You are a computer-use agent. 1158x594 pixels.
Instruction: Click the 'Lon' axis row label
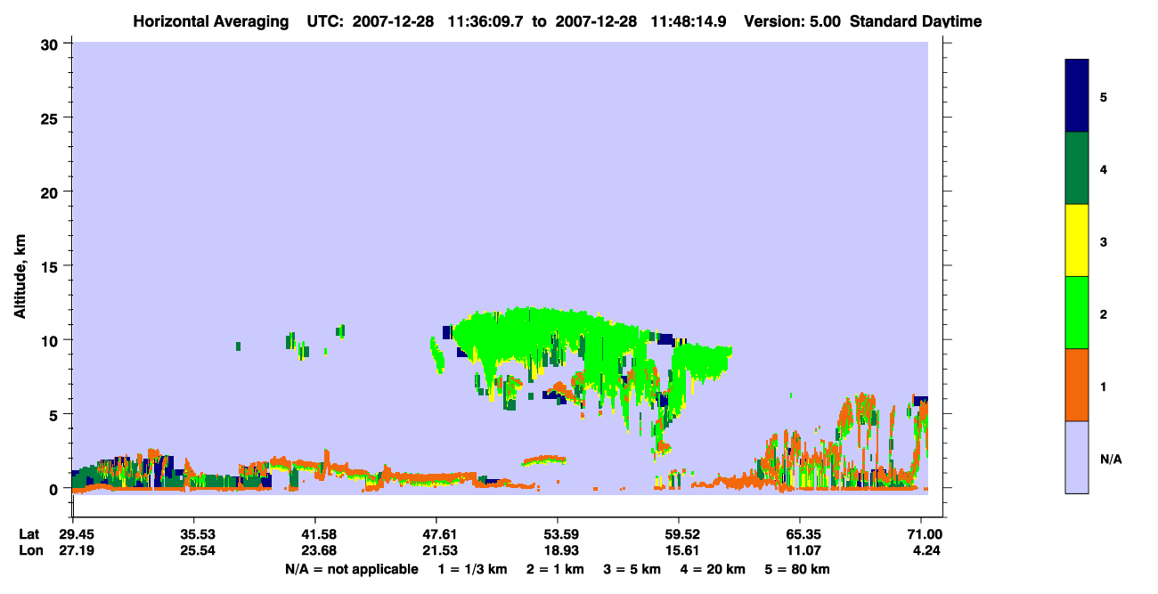click(29, 551)
